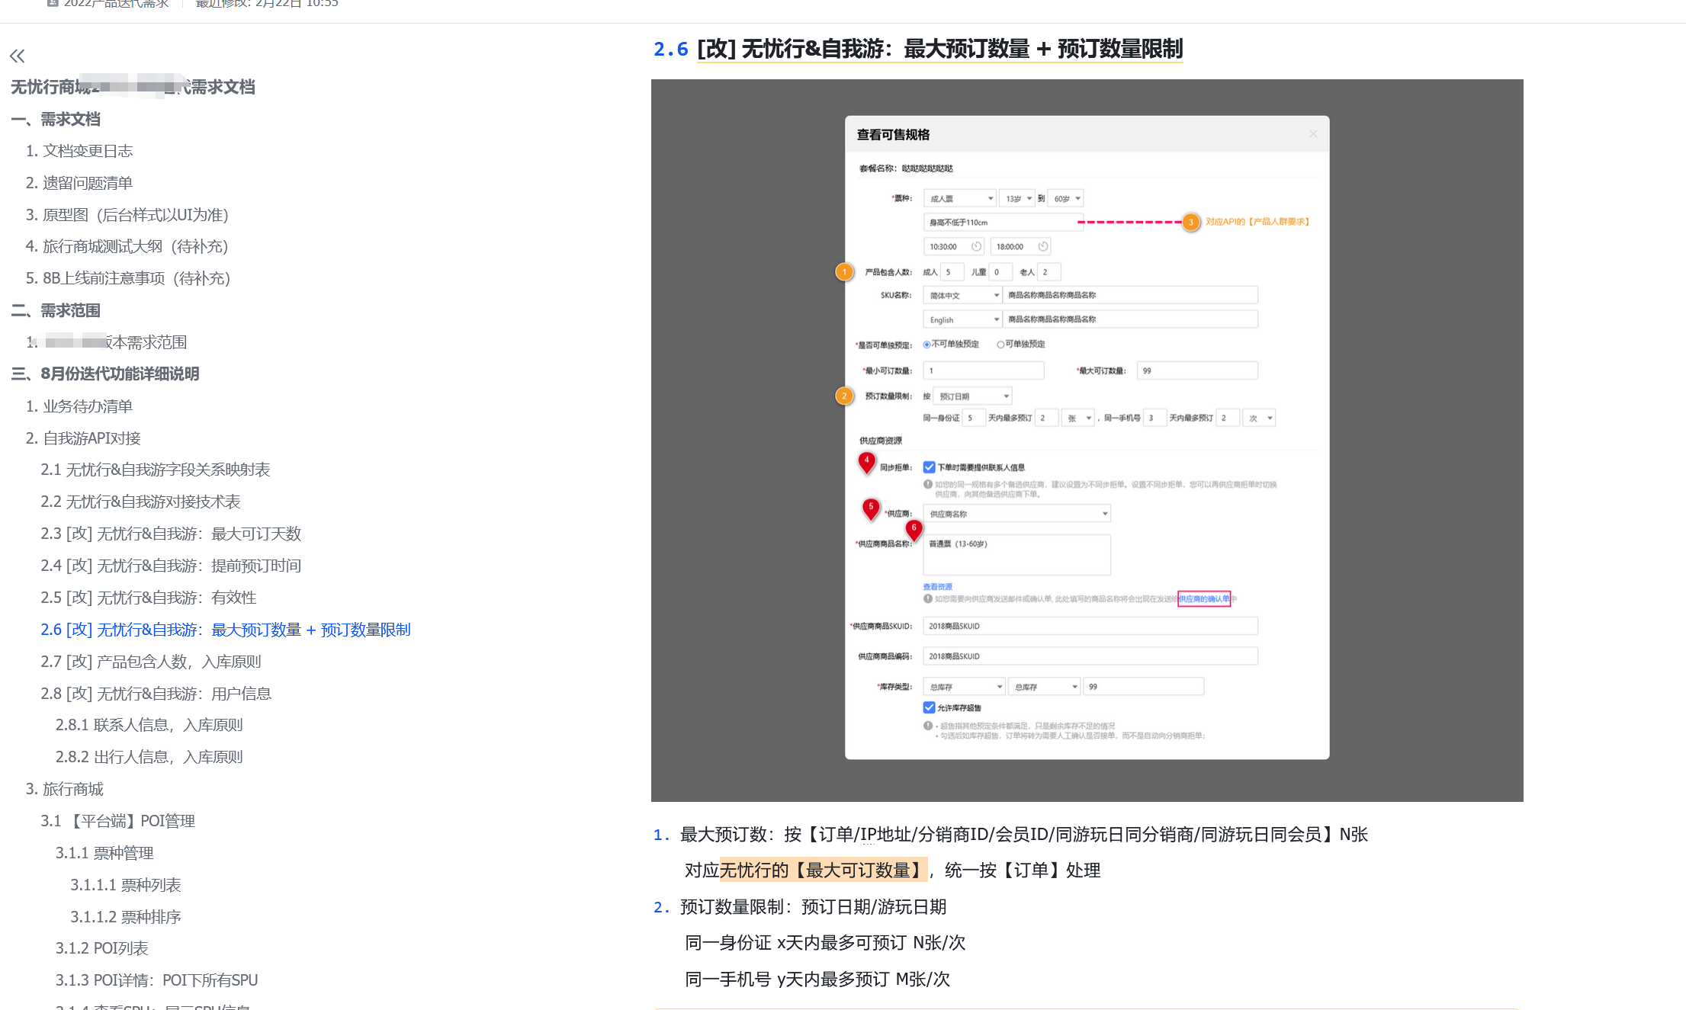Select 可单独预定 radio button in mockup

tap(1000, 345)
